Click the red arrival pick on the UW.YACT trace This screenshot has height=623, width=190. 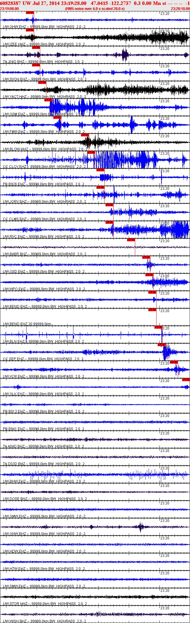pyautogui.click(x=42, y=82)
